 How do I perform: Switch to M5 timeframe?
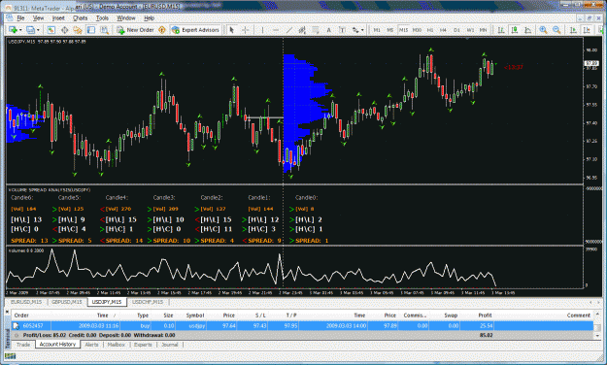click(x=389, y=30)
